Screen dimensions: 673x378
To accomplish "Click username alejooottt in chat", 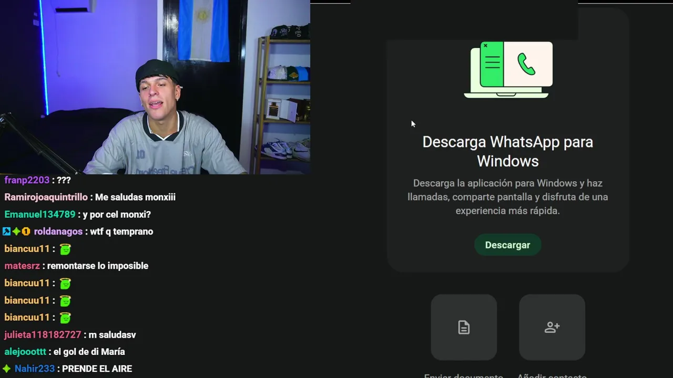I will (26, 352).
